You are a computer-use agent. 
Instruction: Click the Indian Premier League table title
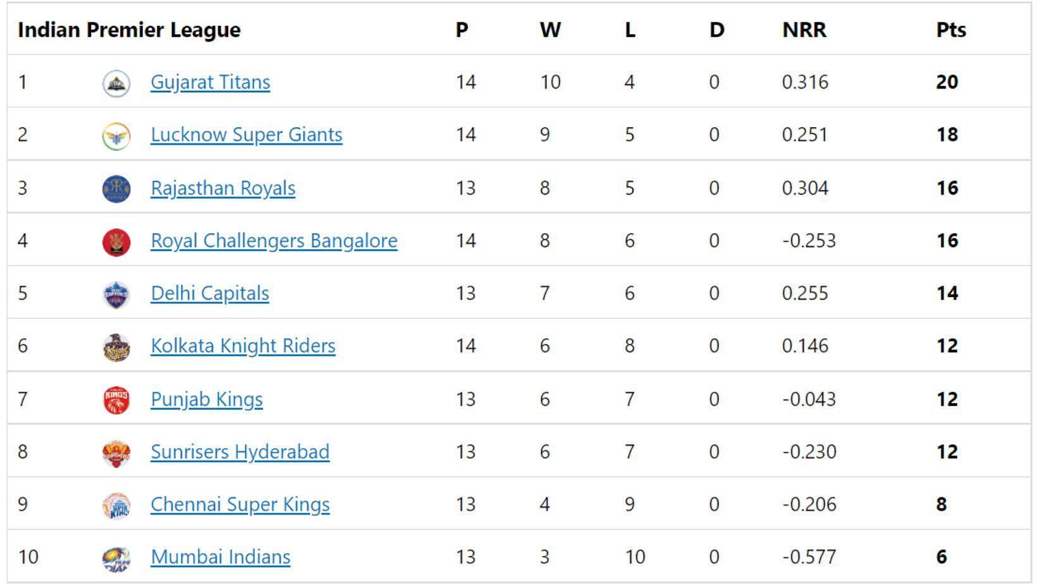coord(129,30)
